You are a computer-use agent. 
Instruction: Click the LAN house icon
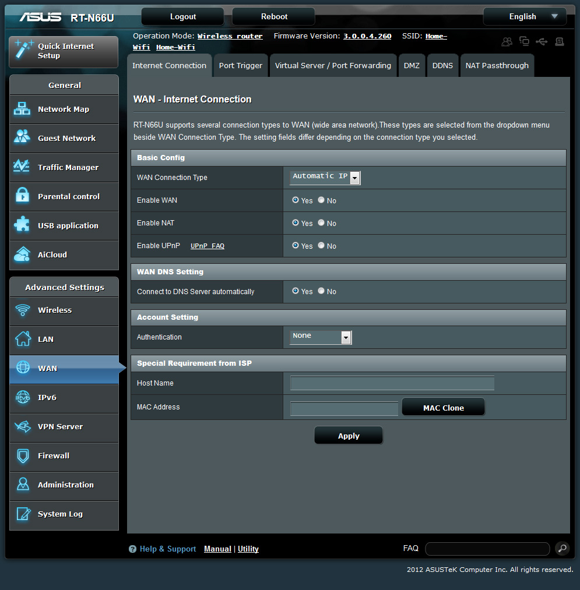[x=23, y=338]
